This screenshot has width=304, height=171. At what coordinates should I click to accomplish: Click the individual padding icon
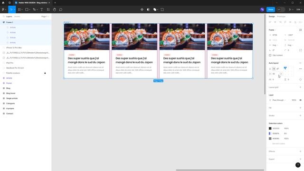tap(300, 79)
